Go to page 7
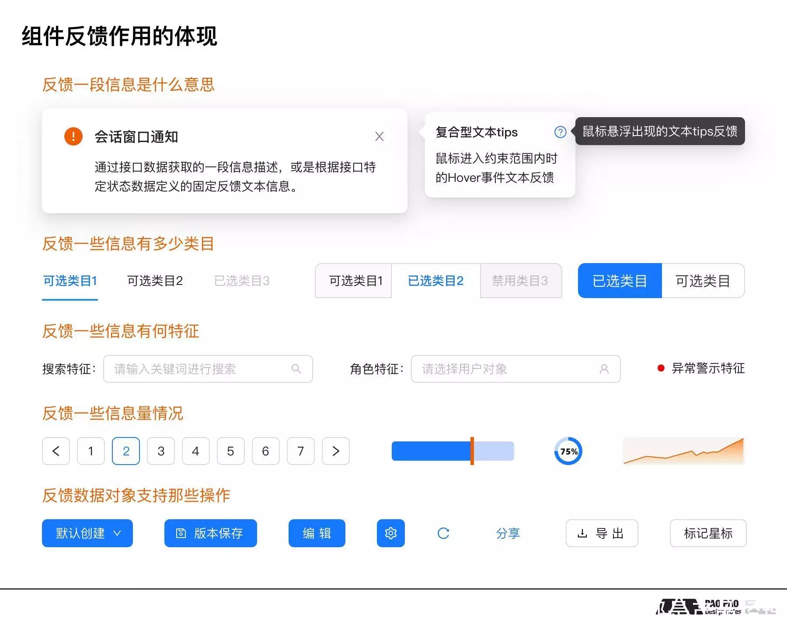This screenshot has height=625, width=787. point(301,451)
